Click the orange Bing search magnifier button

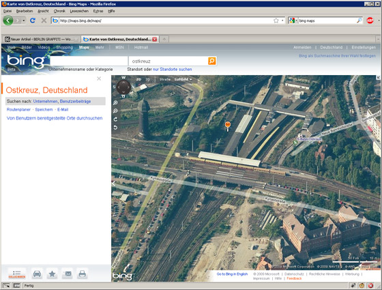pyautogui.click(x=211, y=61)
